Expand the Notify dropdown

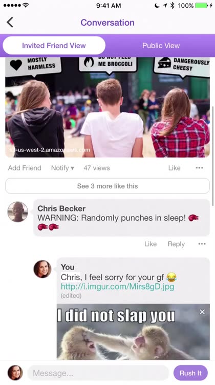pos(62,168)
